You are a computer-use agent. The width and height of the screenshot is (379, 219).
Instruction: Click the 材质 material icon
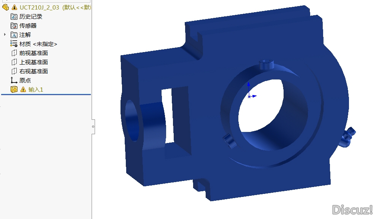[14, 44]
